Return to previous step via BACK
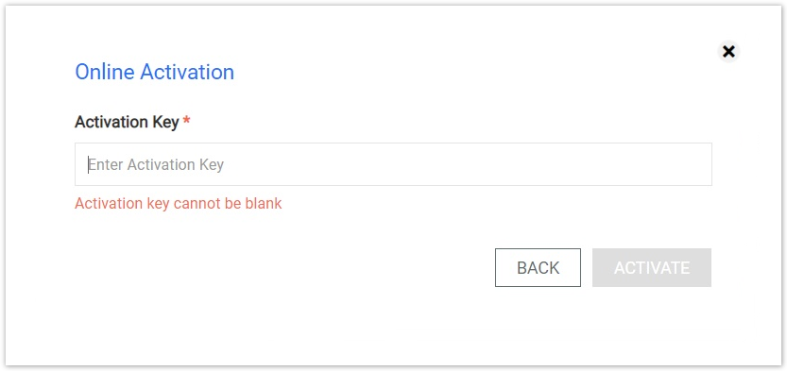Screen dimensions: 787x371 538,268
